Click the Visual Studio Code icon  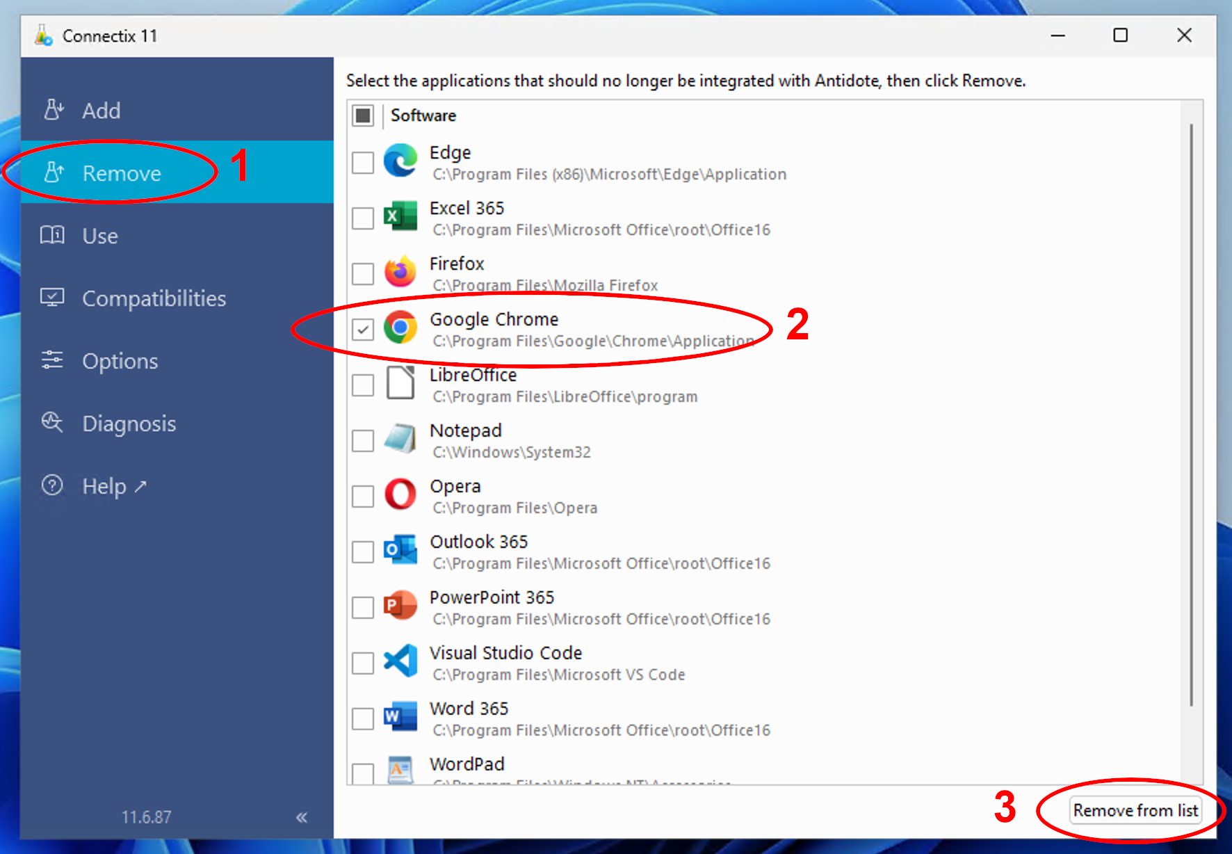click(400, 662)
